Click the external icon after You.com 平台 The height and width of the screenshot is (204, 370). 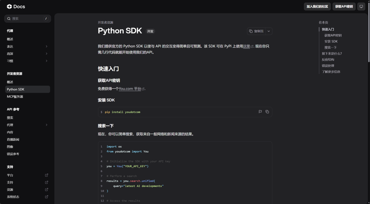[143, 89]
